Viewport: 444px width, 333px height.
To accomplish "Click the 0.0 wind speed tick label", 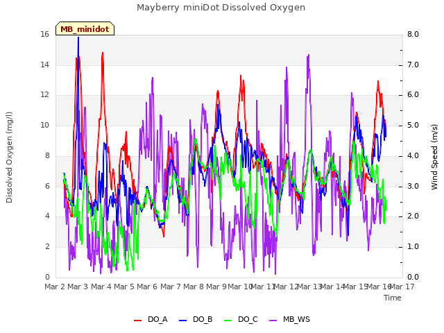I will [x=413, y=277].
